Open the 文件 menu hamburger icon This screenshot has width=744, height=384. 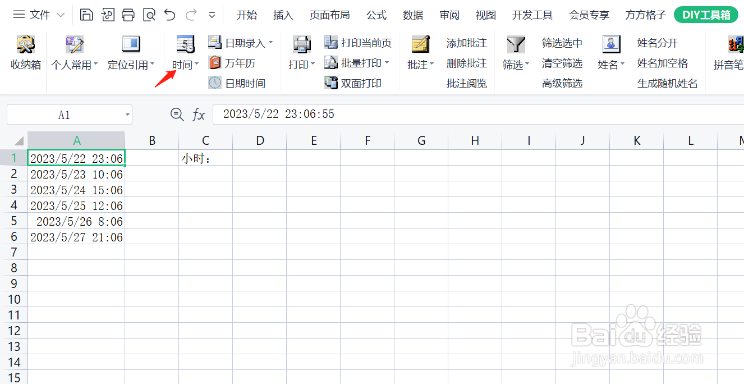19,15
